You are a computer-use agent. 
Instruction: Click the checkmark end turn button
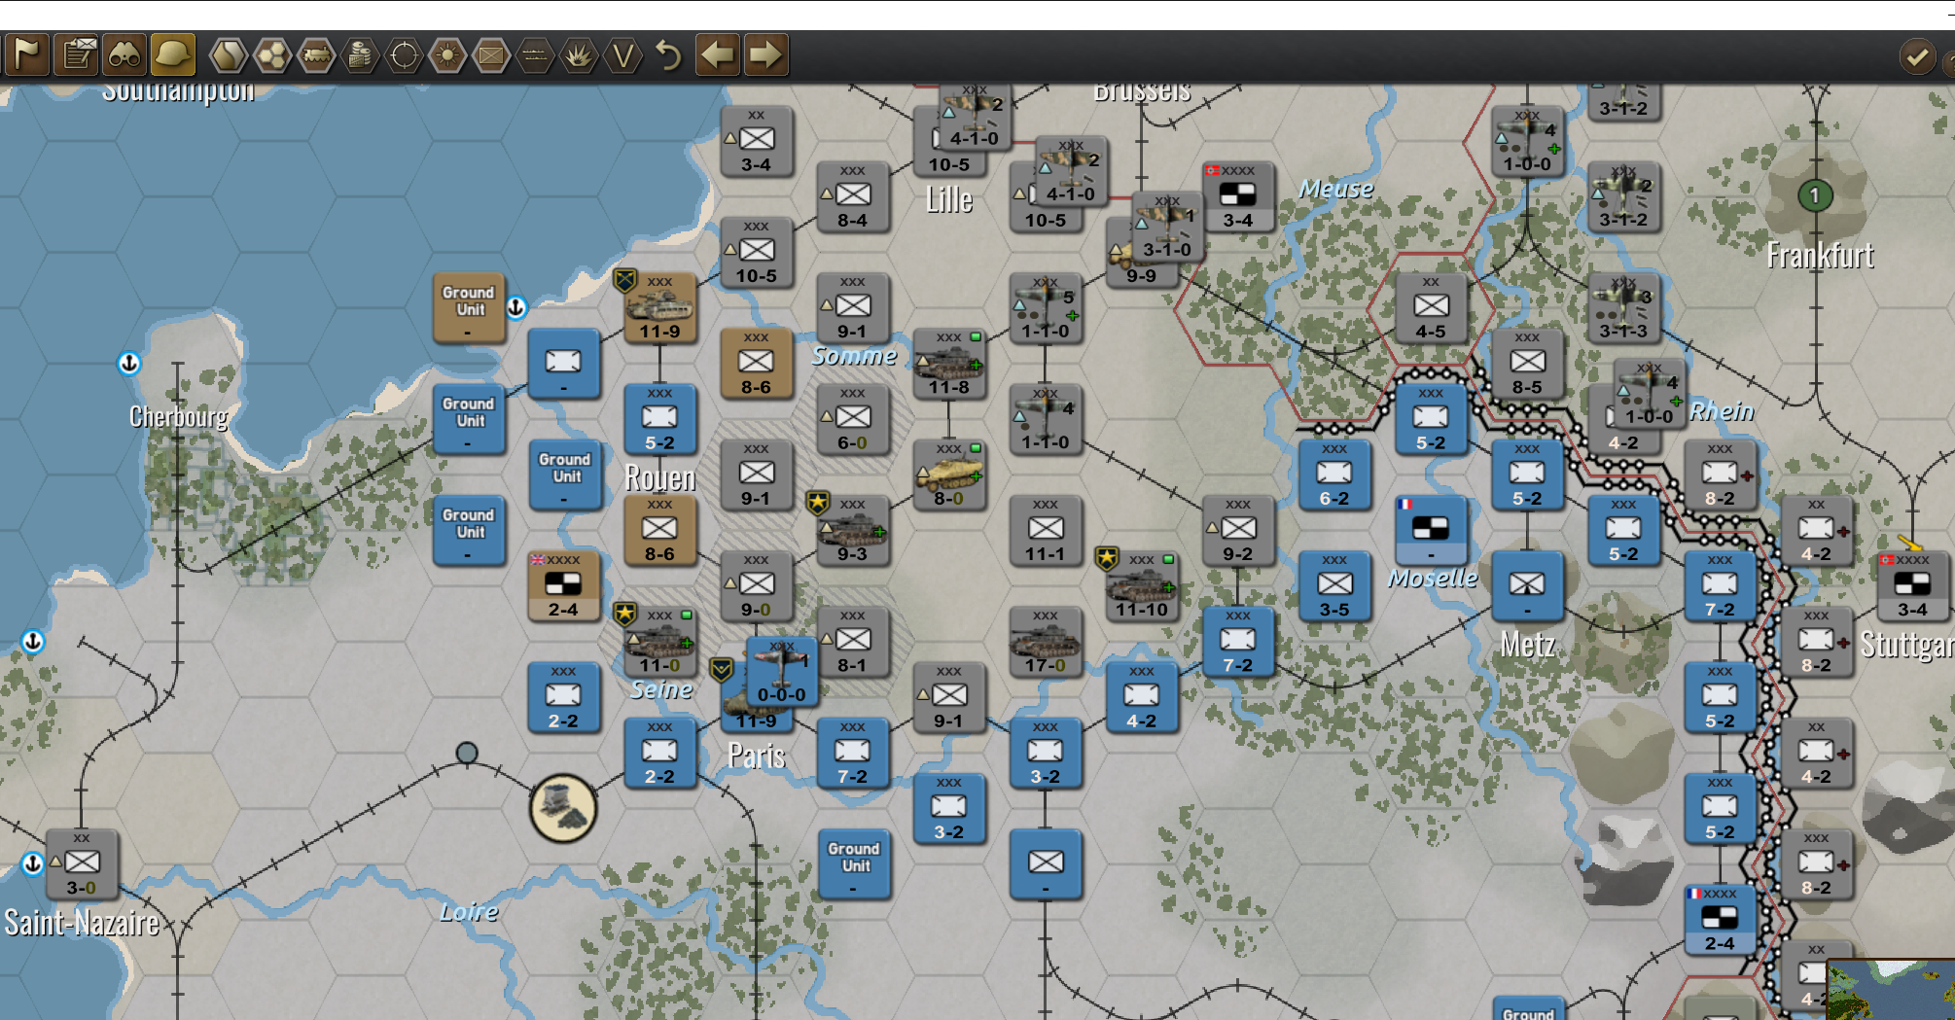(1917, 56)
